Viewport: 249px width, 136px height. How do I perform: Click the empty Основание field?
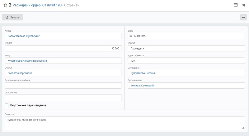pyautogui.click(x=63, y=98)
